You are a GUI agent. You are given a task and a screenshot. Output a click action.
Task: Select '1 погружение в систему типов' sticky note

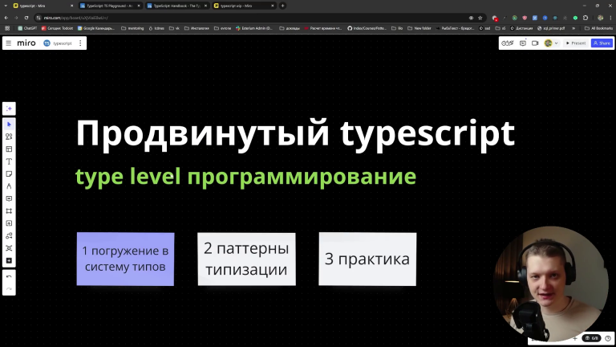click(x=125, y=259)
